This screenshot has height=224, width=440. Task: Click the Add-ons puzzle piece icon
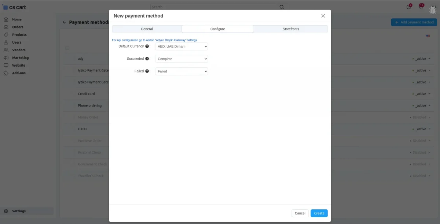point(6,73)
